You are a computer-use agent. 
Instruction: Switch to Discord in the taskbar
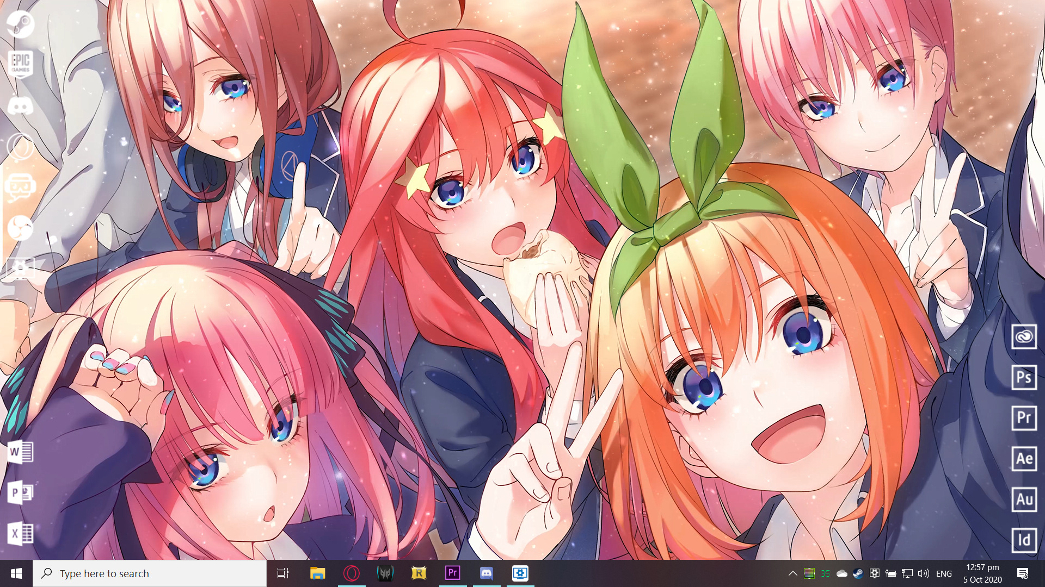point(487,573)
